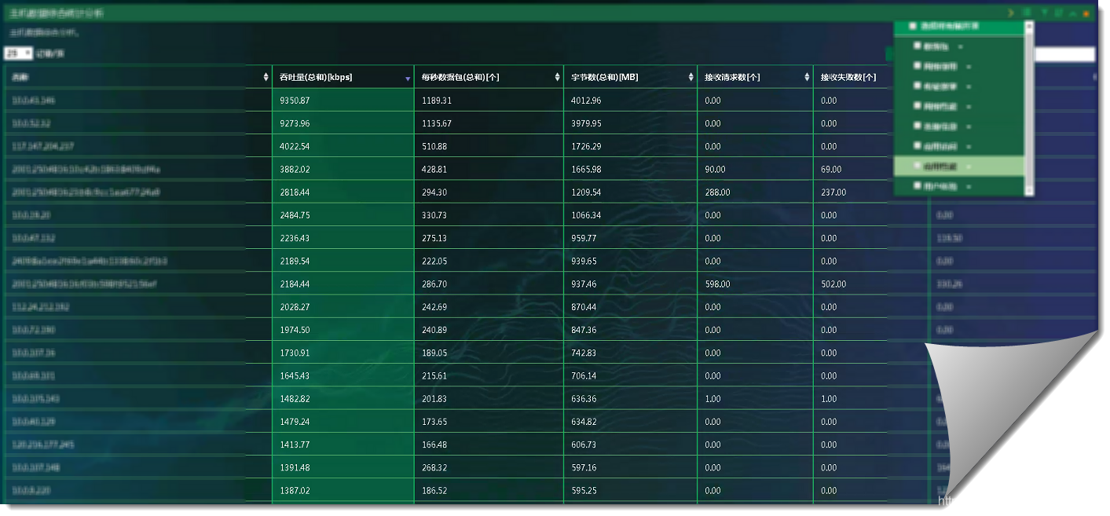Click bytes value 706.14

(584, 375)
